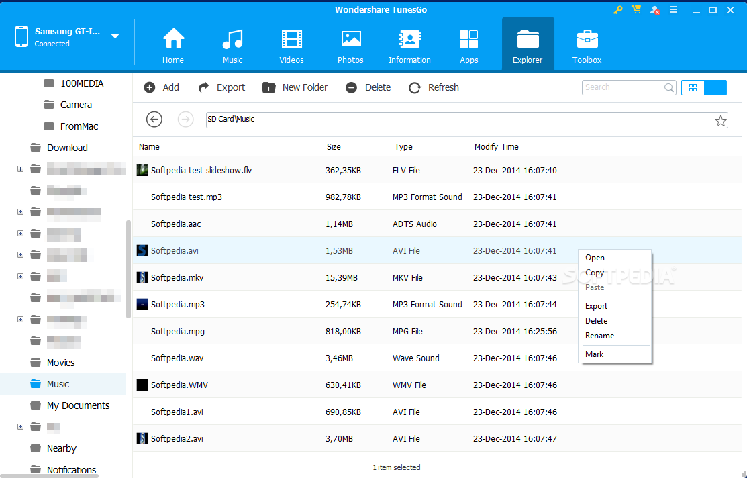Click Delete in the toolbar

pyautogui.click(x=368, y=87)
